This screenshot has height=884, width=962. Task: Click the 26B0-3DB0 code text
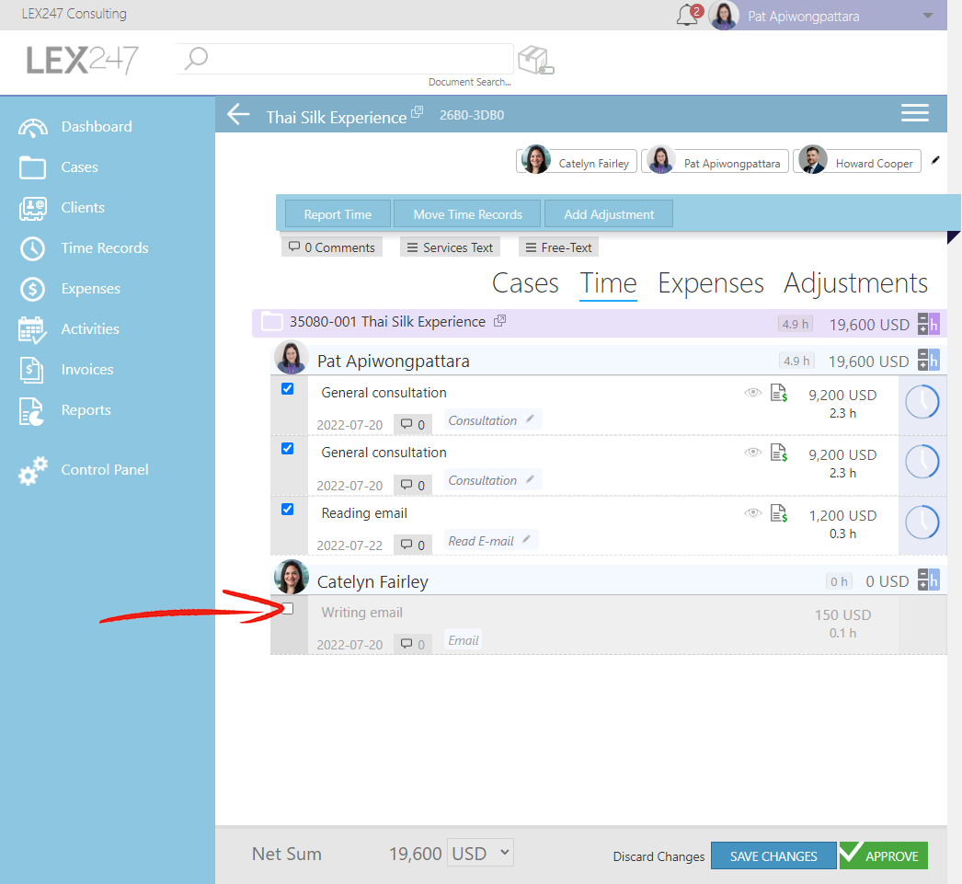pos(472,115)
